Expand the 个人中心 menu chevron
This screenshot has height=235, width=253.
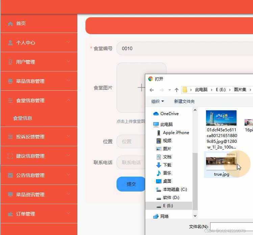[x=69, y=42]
